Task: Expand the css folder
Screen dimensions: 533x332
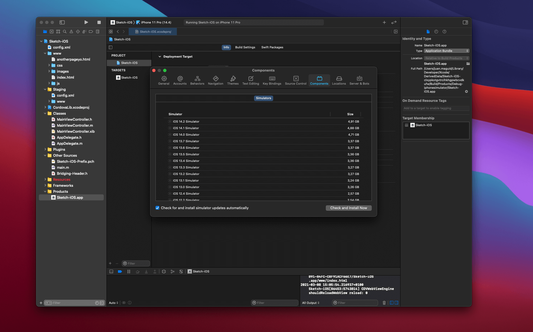Action: 49,65
